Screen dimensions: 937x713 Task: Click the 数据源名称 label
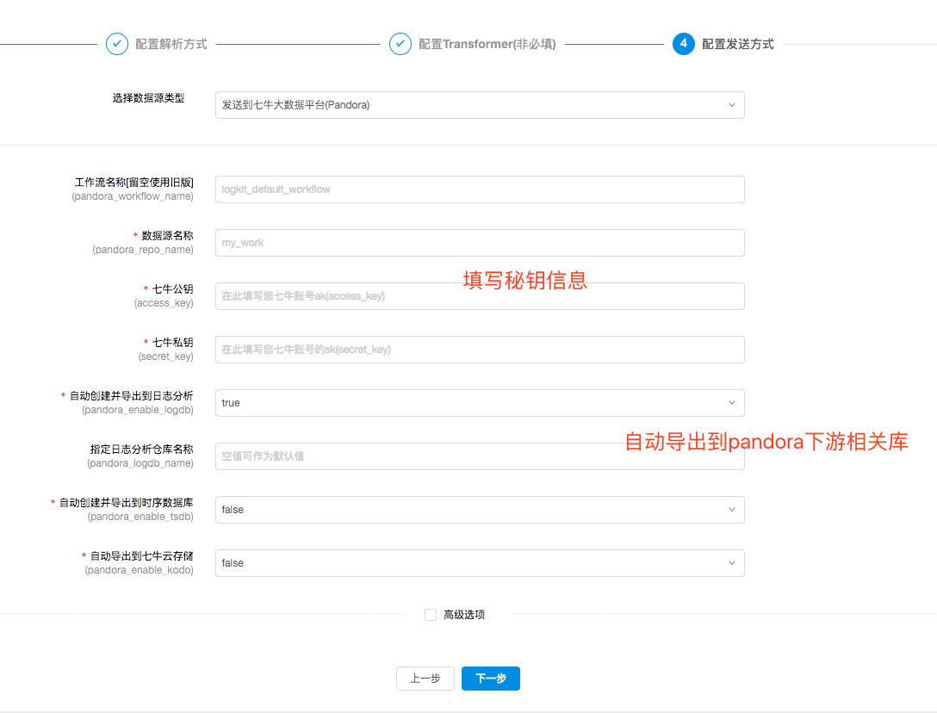pyautogui.click(x=167, y=235)
